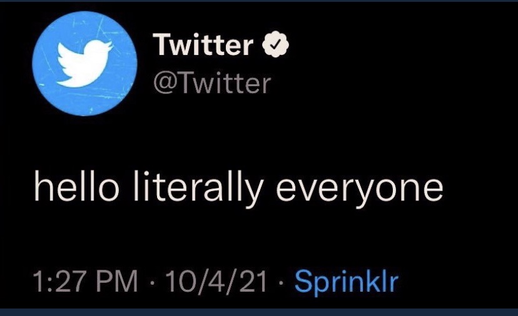
Task: Click the white bird logo in avatar
Action: coord(85,64)
